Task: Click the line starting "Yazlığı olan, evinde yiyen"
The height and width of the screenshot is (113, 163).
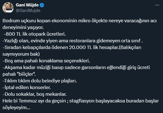Action: [73, 41]
